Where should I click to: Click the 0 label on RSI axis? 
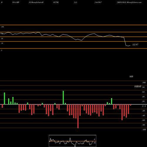coord(1,50)
